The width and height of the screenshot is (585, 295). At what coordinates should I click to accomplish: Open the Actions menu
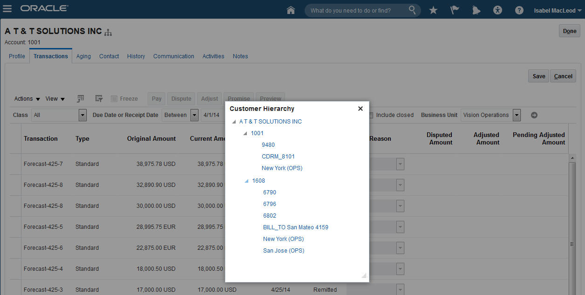pos(27,99)
